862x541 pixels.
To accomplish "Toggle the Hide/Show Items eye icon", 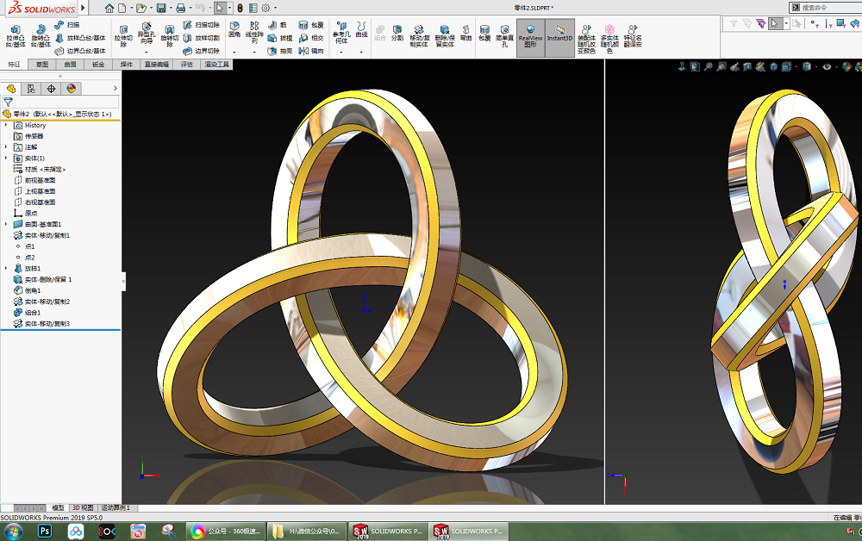I will pos(827,67).
